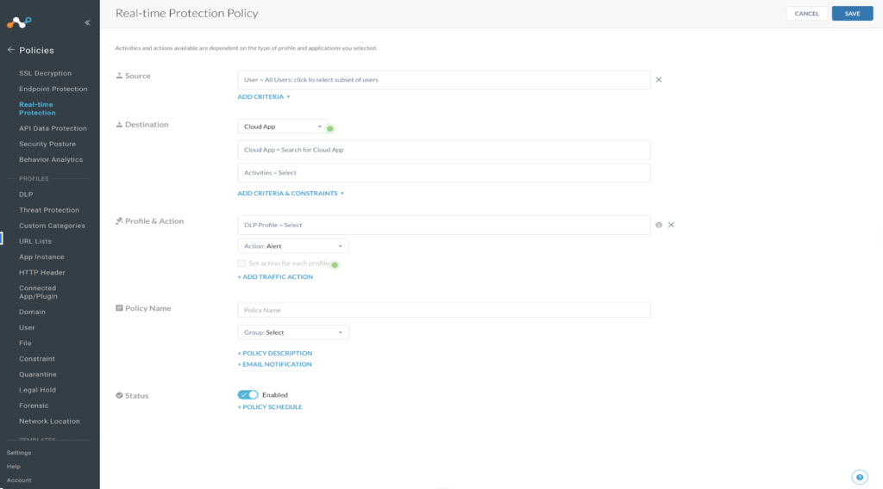
Task: Open the Action: Alert dropdown
Action: click(293, 246)
